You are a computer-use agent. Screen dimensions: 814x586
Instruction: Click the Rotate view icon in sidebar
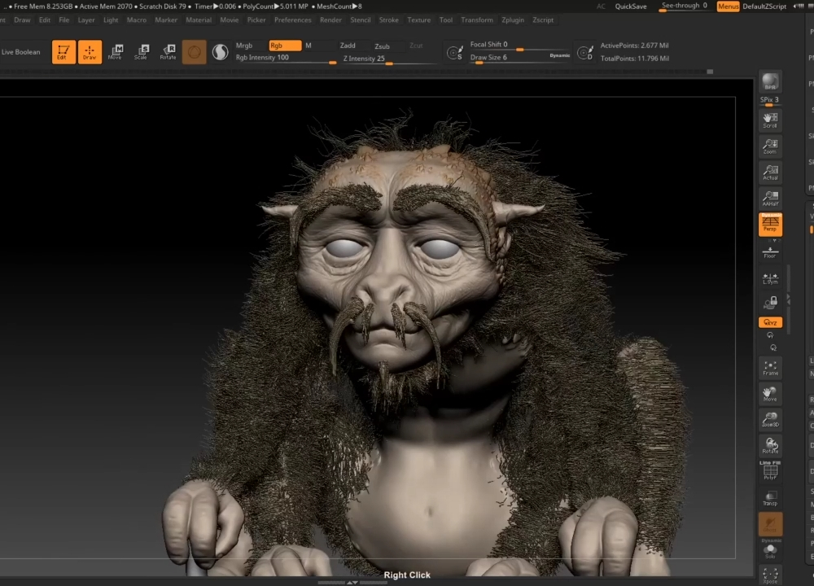(x=770, y=445)
